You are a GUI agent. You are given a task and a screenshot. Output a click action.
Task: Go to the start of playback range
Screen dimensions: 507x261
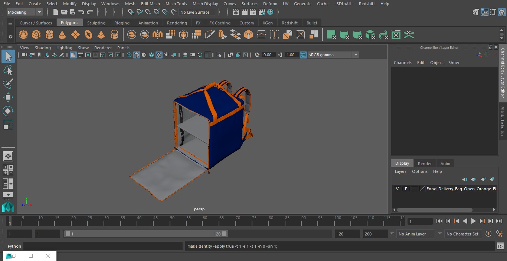point(439,221)
